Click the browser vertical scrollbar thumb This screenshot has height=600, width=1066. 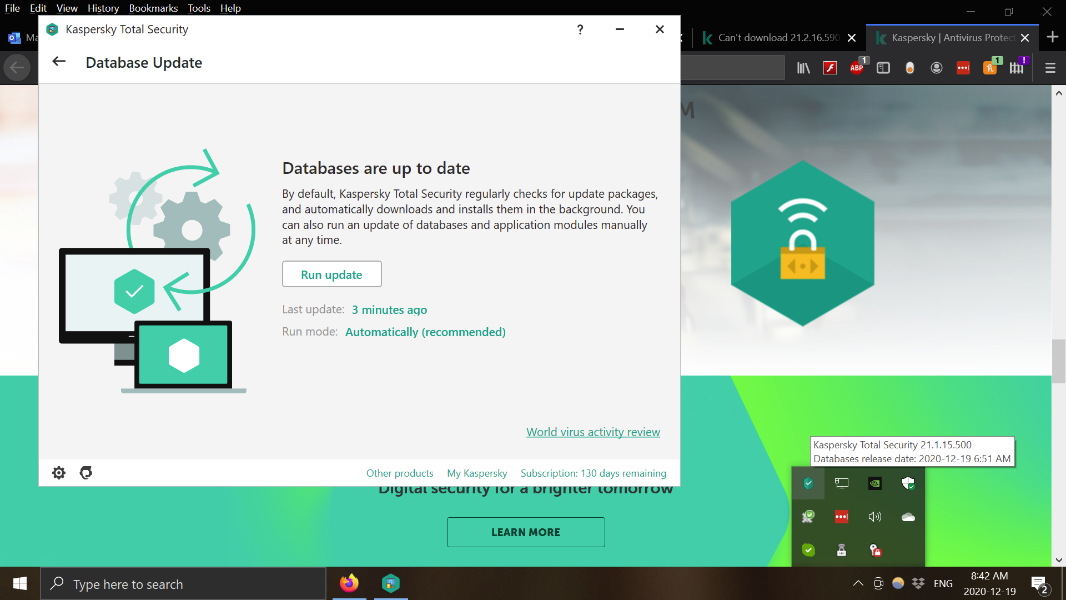(1058, 361)
